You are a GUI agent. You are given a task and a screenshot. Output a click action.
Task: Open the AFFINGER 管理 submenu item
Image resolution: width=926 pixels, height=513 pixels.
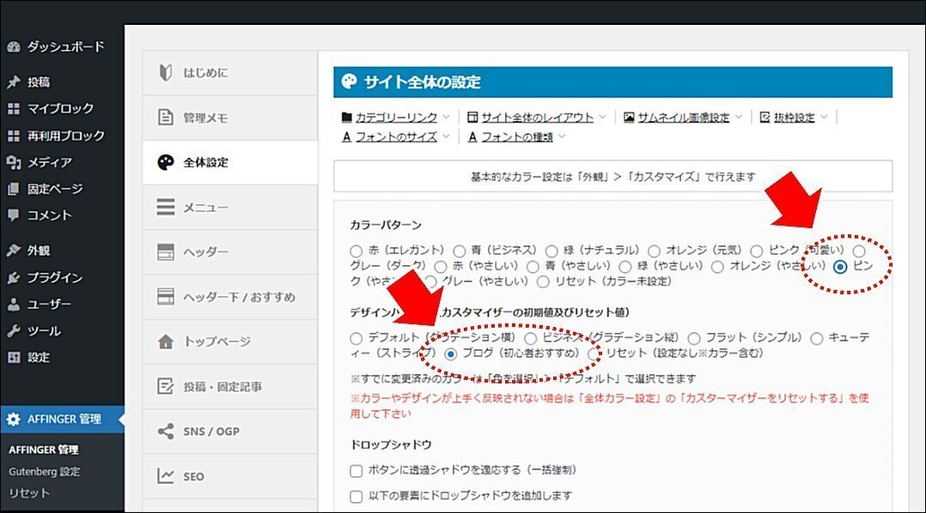[43, 450]
